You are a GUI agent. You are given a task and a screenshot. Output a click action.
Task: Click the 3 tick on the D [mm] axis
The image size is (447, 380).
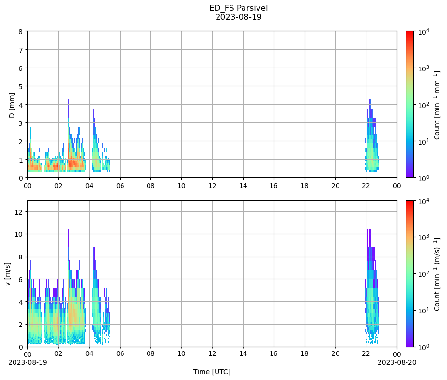pyautogui.click(x=21, y=123)
